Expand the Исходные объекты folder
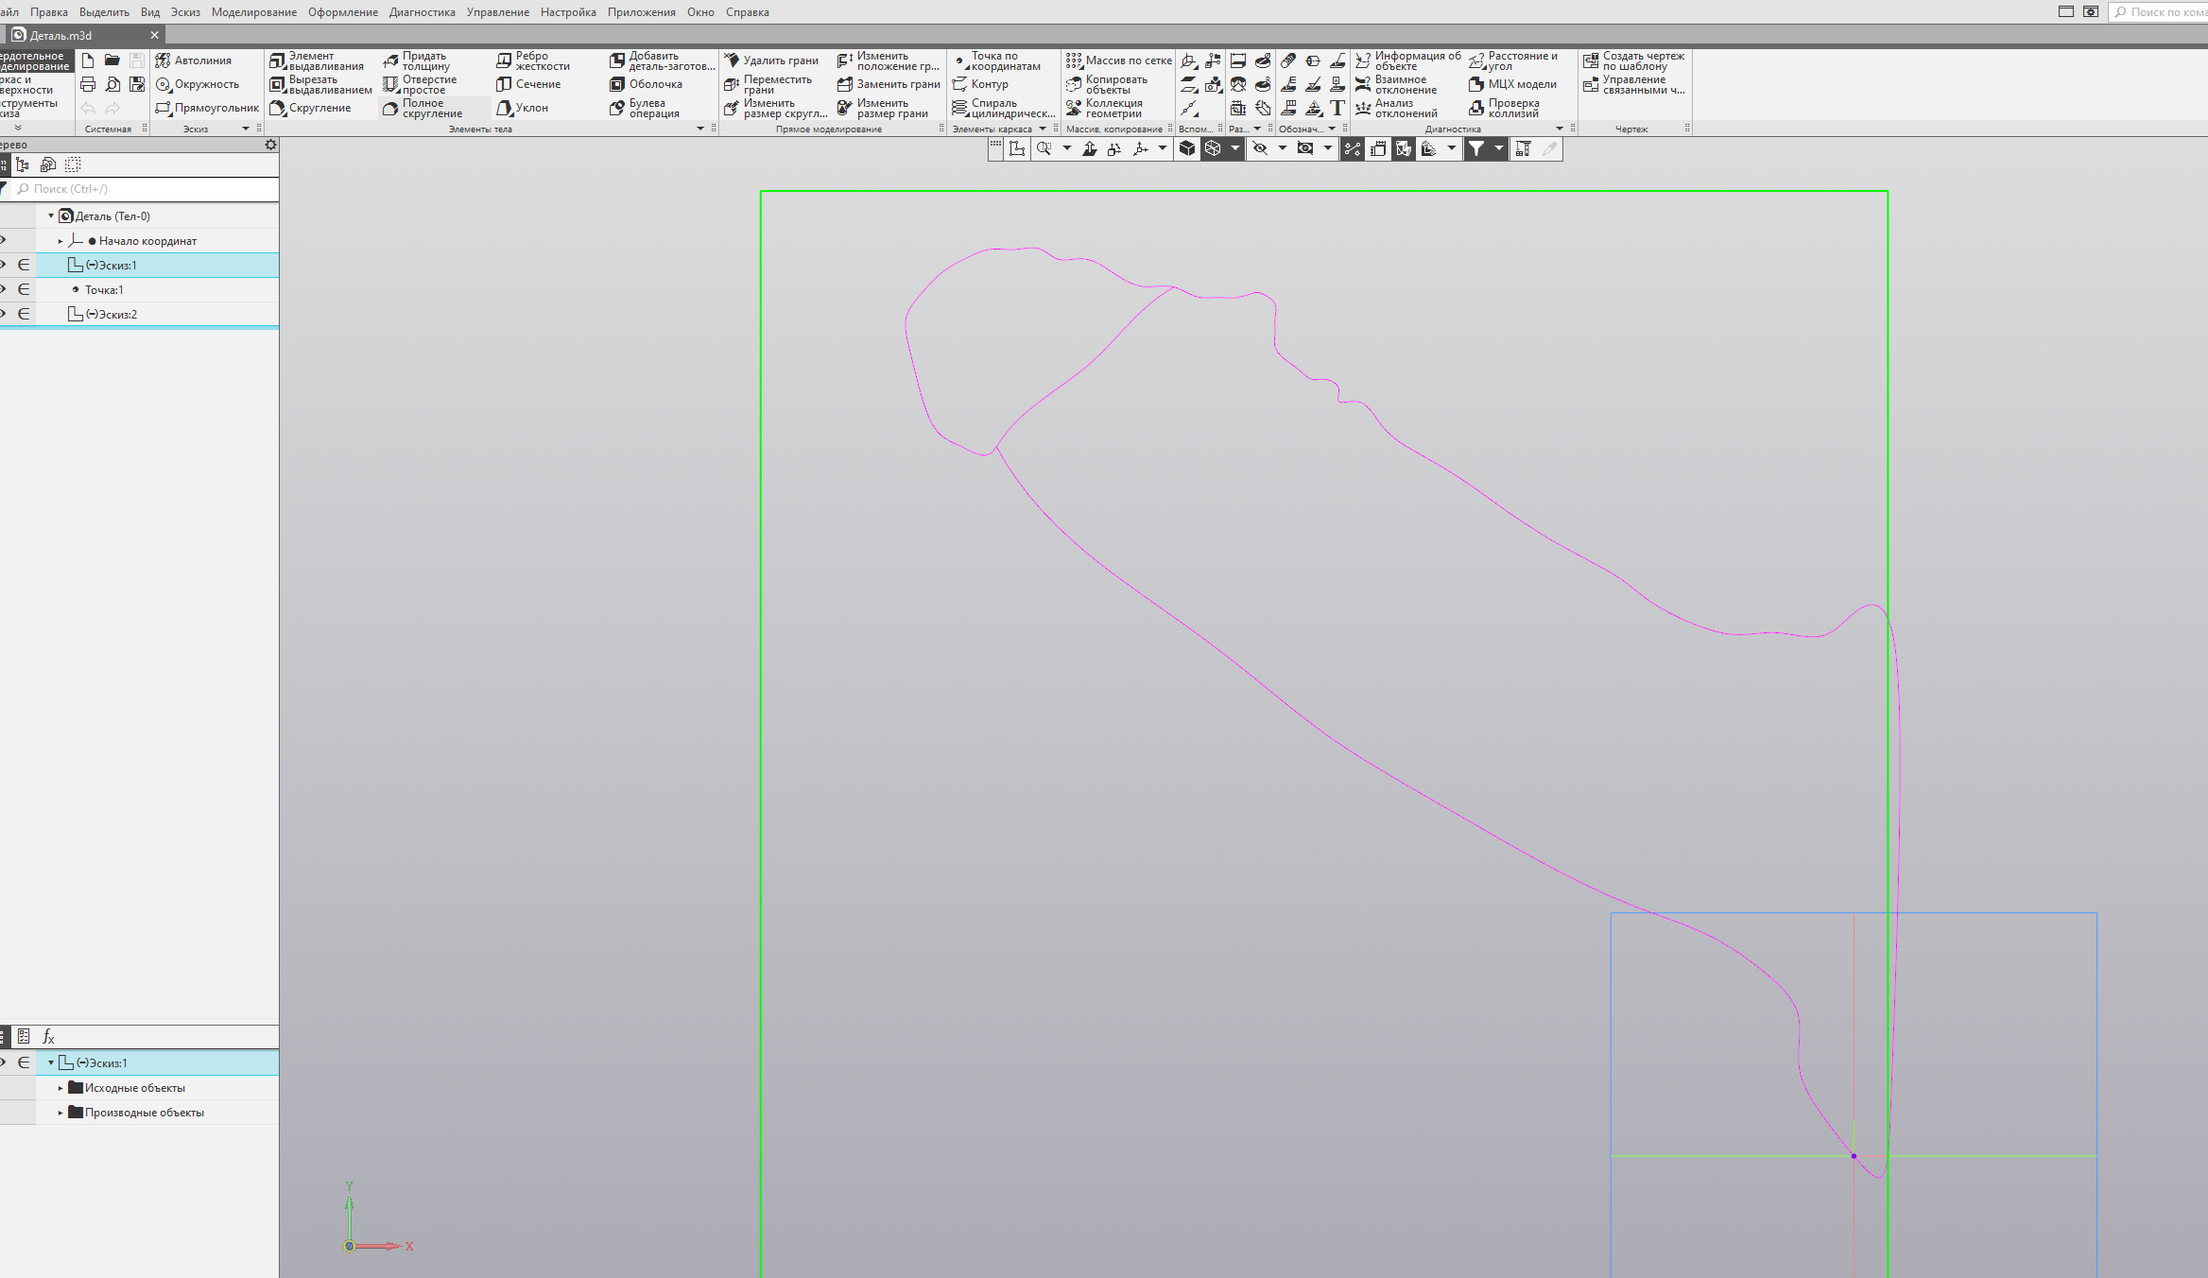This screenshot has width=2208, height=1278. (x=60, y=1088)
